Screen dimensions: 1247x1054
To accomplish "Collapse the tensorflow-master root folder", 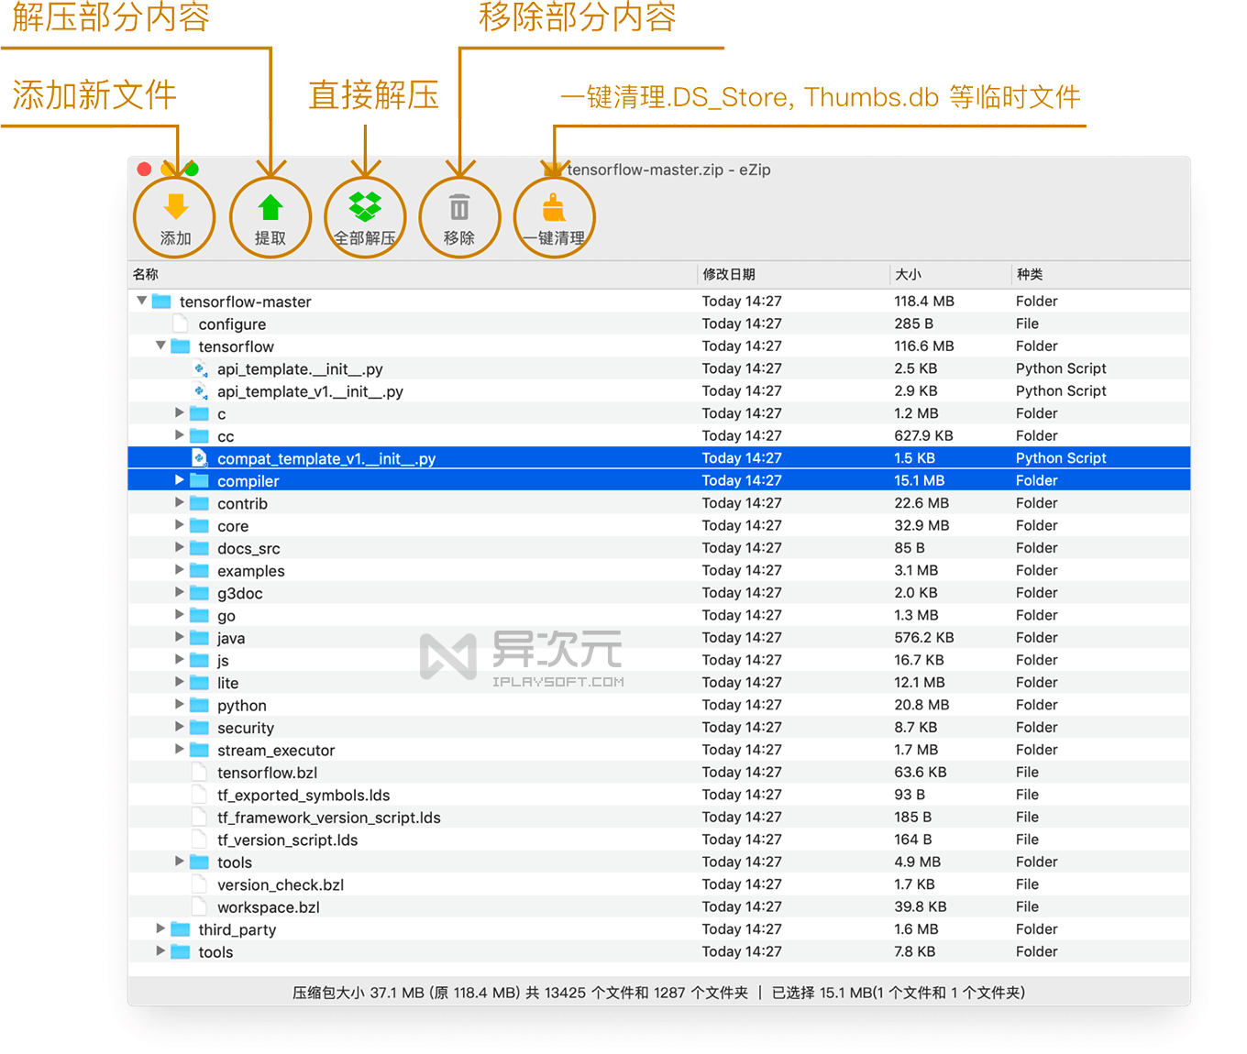I will click(x=141, y=301).
